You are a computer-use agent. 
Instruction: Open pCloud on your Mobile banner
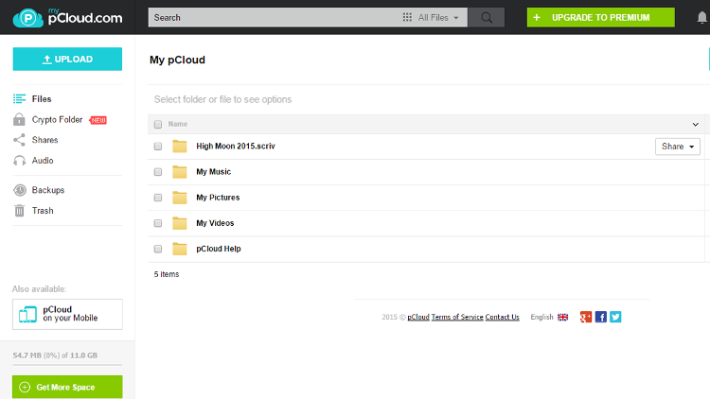pos(67,314)
